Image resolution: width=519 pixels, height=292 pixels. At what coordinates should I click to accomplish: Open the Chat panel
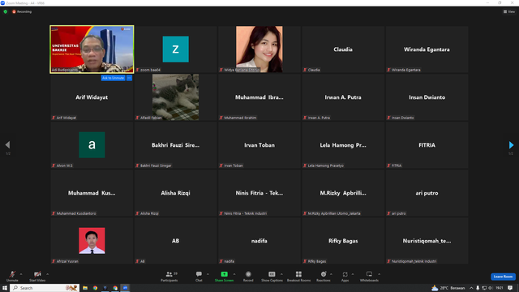point(199,276)
